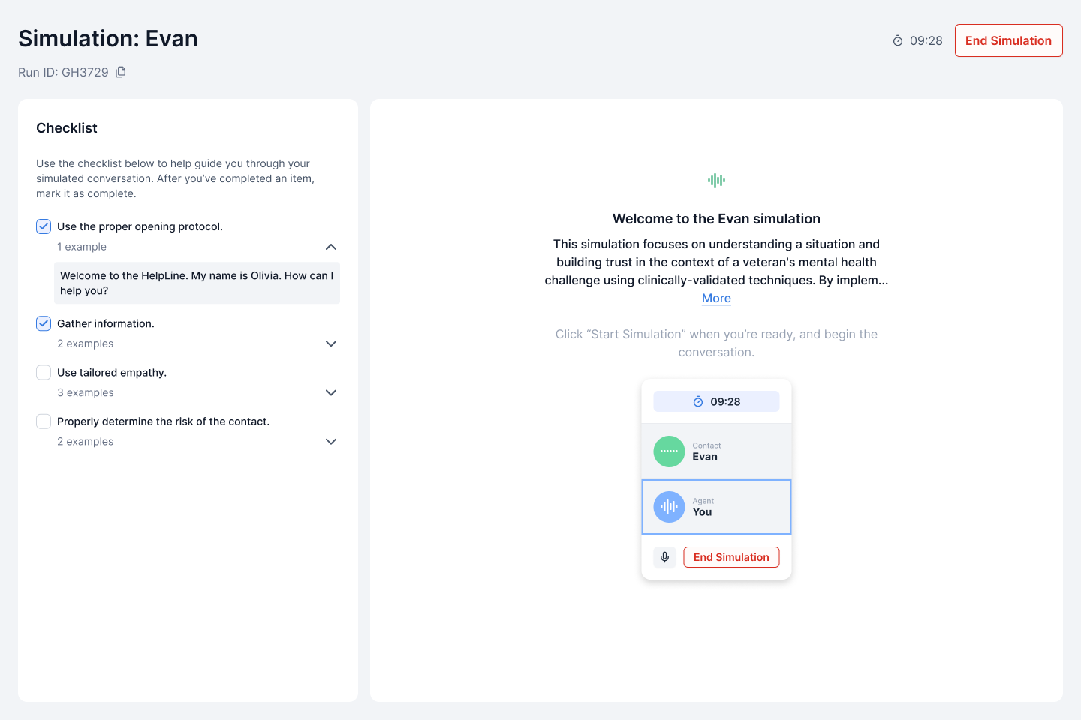Collapse the opening protocol example

[331, 247]
